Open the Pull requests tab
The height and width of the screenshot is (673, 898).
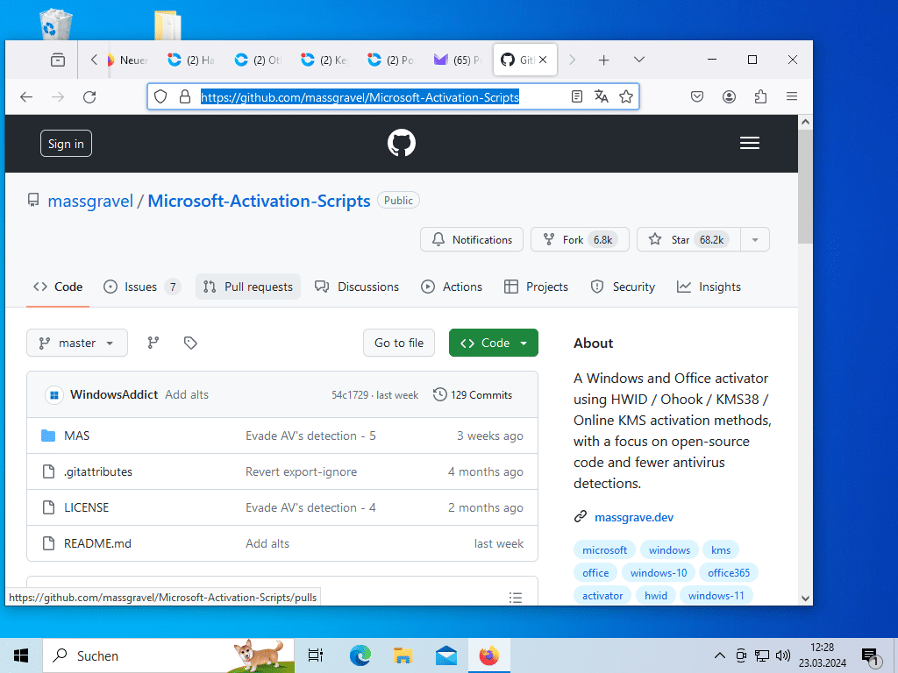(x=248, y=287)
